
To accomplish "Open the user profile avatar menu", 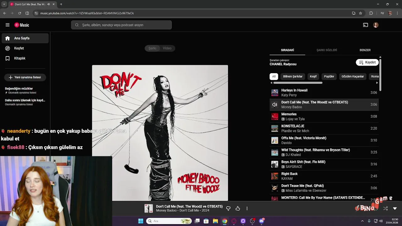I will coord(376,25).
